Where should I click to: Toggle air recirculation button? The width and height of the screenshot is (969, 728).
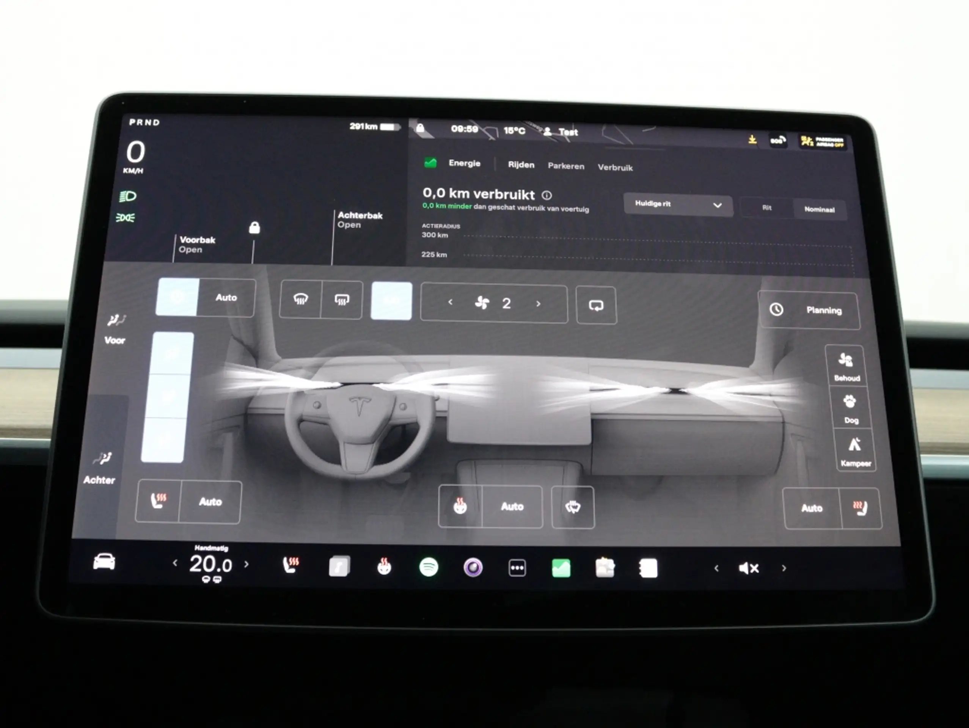coord(596,305)
